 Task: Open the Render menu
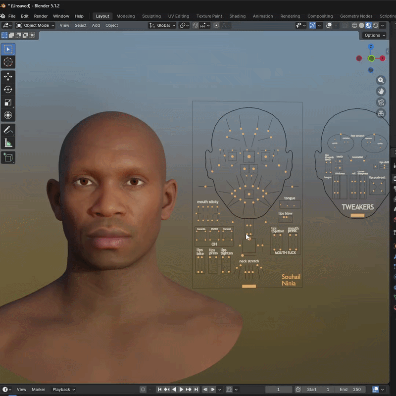(x=41, y=16)
